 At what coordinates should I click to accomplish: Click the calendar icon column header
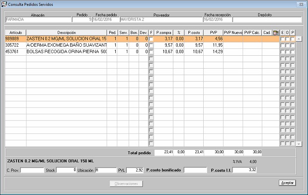click(276, 33)
